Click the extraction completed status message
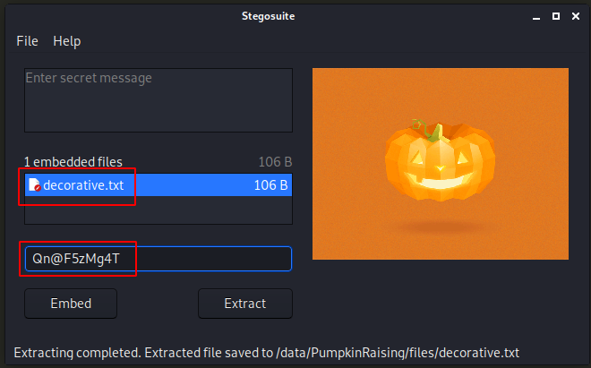The width and height of the screenshot is (591, 368). pos(267,352)
